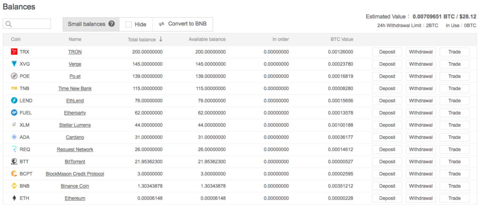The height and width of the screenshot is (205, 483).
Task: Click the LEND coin icon
Action: click(14, 101)
